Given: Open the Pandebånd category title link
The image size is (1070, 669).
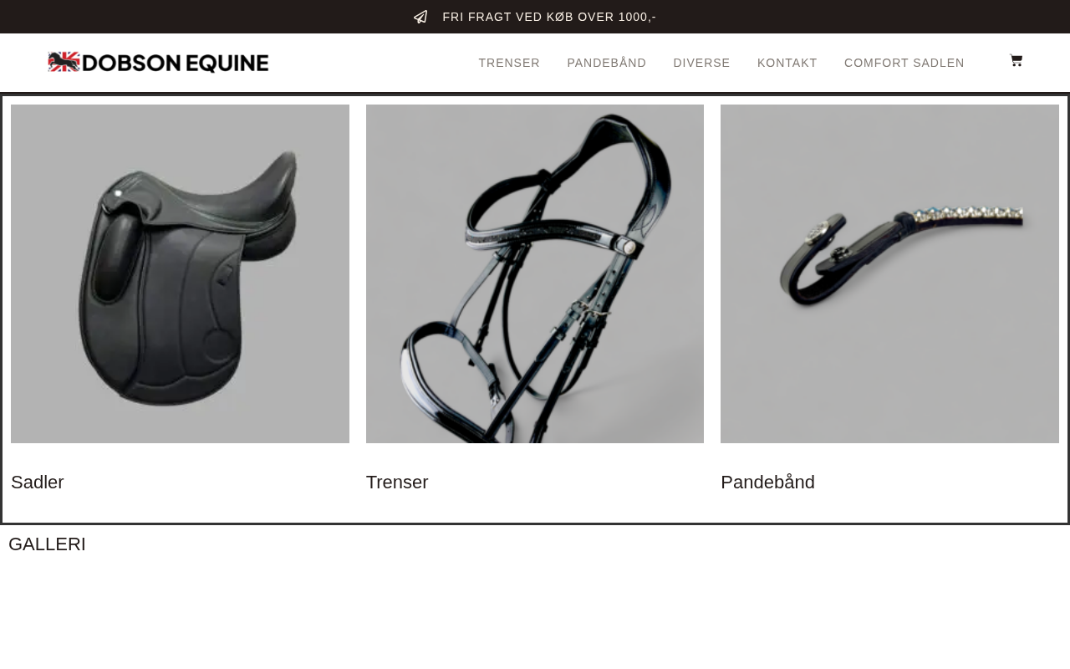Looking at the screenshot, I should tap(767, 483).
